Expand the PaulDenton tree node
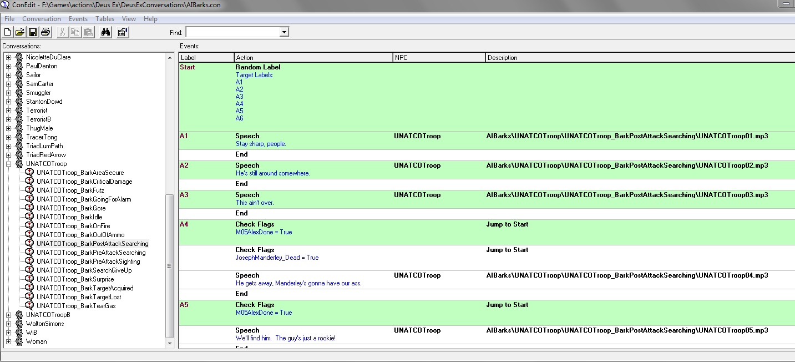795x362 pixels. (x=9, y=66)
